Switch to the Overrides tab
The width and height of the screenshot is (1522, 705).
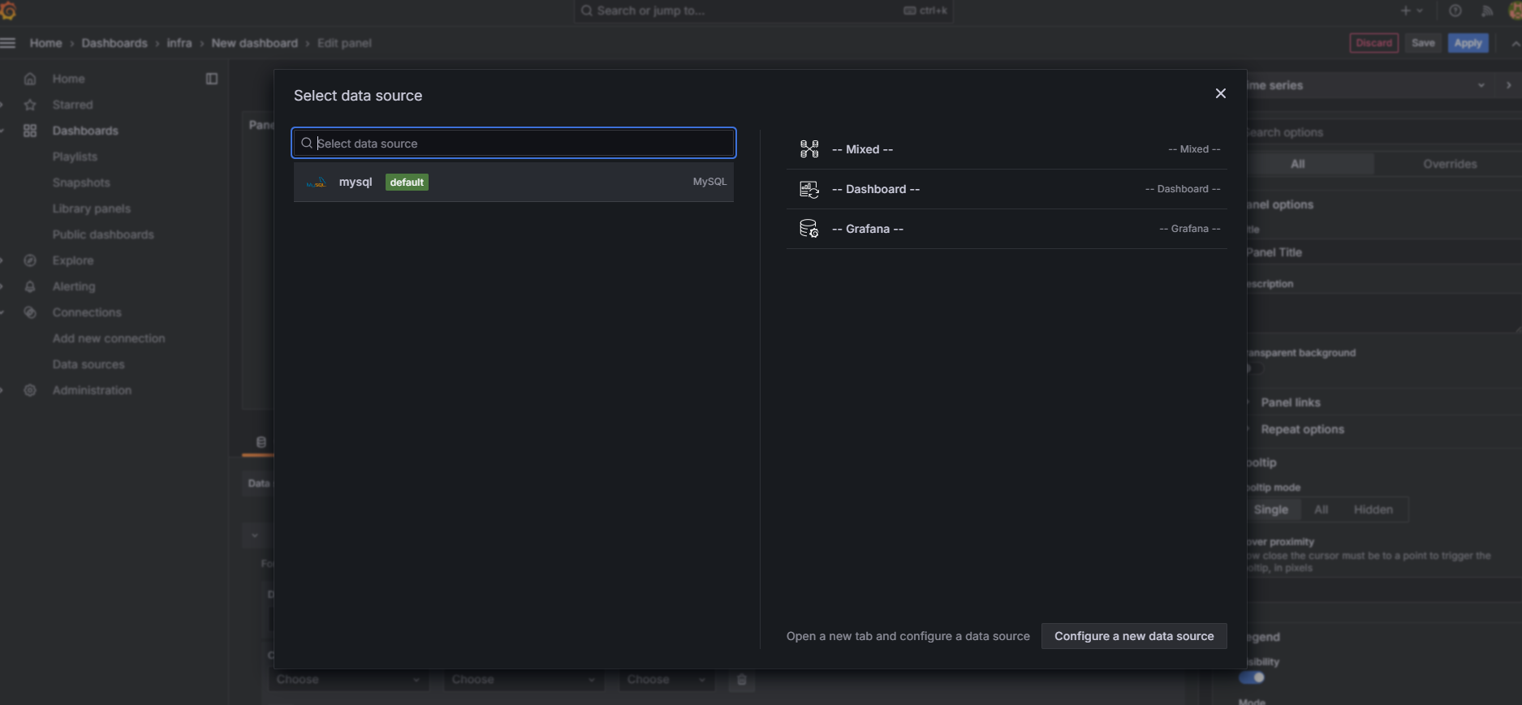click(x=1450, y=164)
